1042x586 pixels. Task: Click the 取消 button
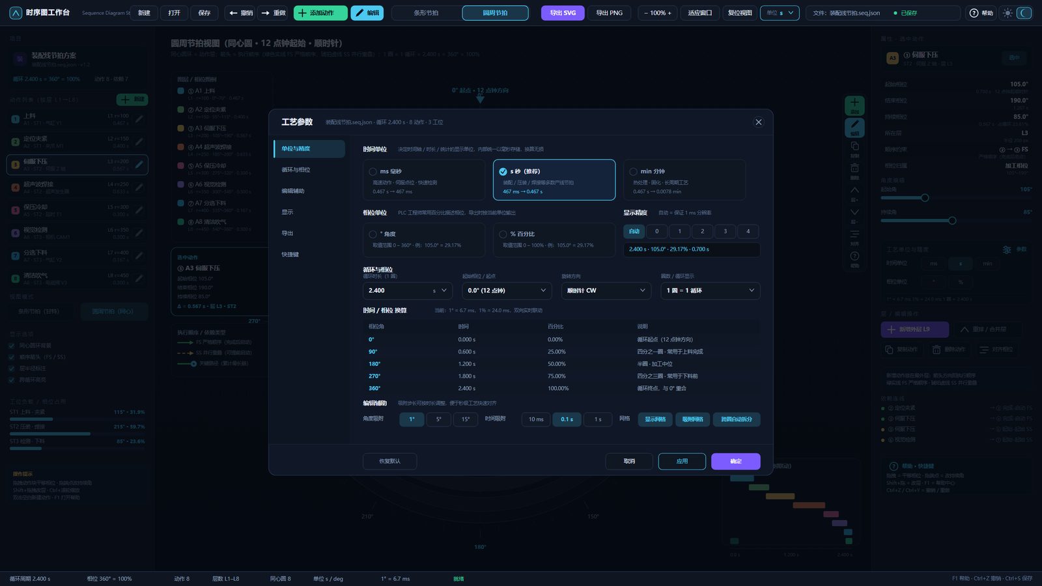click(x=629, y=461)
